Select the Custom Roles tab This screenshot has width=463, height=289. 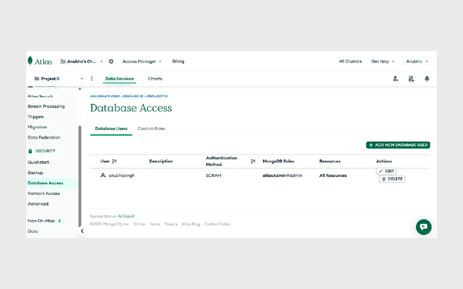coord(151,128)
